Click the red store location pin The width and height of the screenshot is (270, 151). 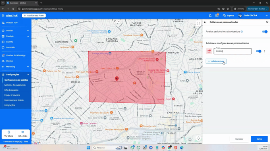pyautogui.click(x=117, y=79)
